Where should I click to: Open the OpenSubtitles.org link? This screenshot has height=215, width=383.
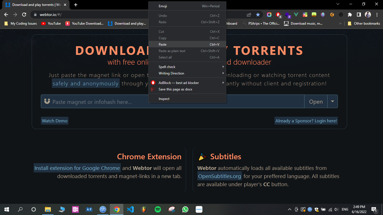click(x=220, y=176)
